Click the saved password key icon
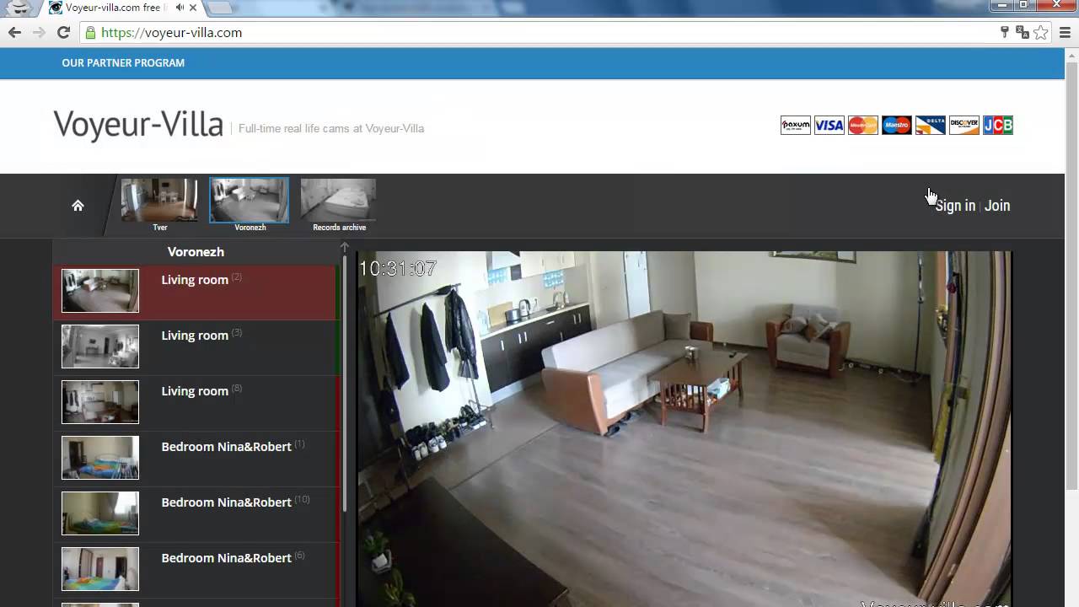1079x607 pixels. [1004, 32]
